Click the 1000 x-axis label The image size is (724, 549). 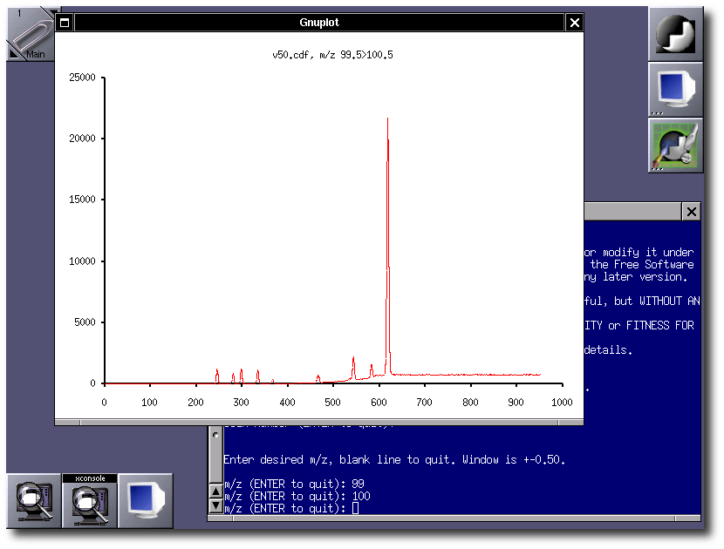tap(562, 403)
